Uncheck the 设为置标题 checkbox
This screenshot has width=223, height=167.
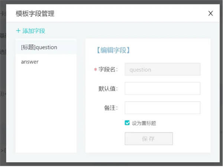coord(127,123)
